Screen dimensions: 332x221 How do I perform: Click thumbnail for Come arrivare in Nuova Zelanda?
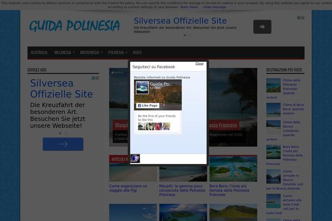click(273, 176)
